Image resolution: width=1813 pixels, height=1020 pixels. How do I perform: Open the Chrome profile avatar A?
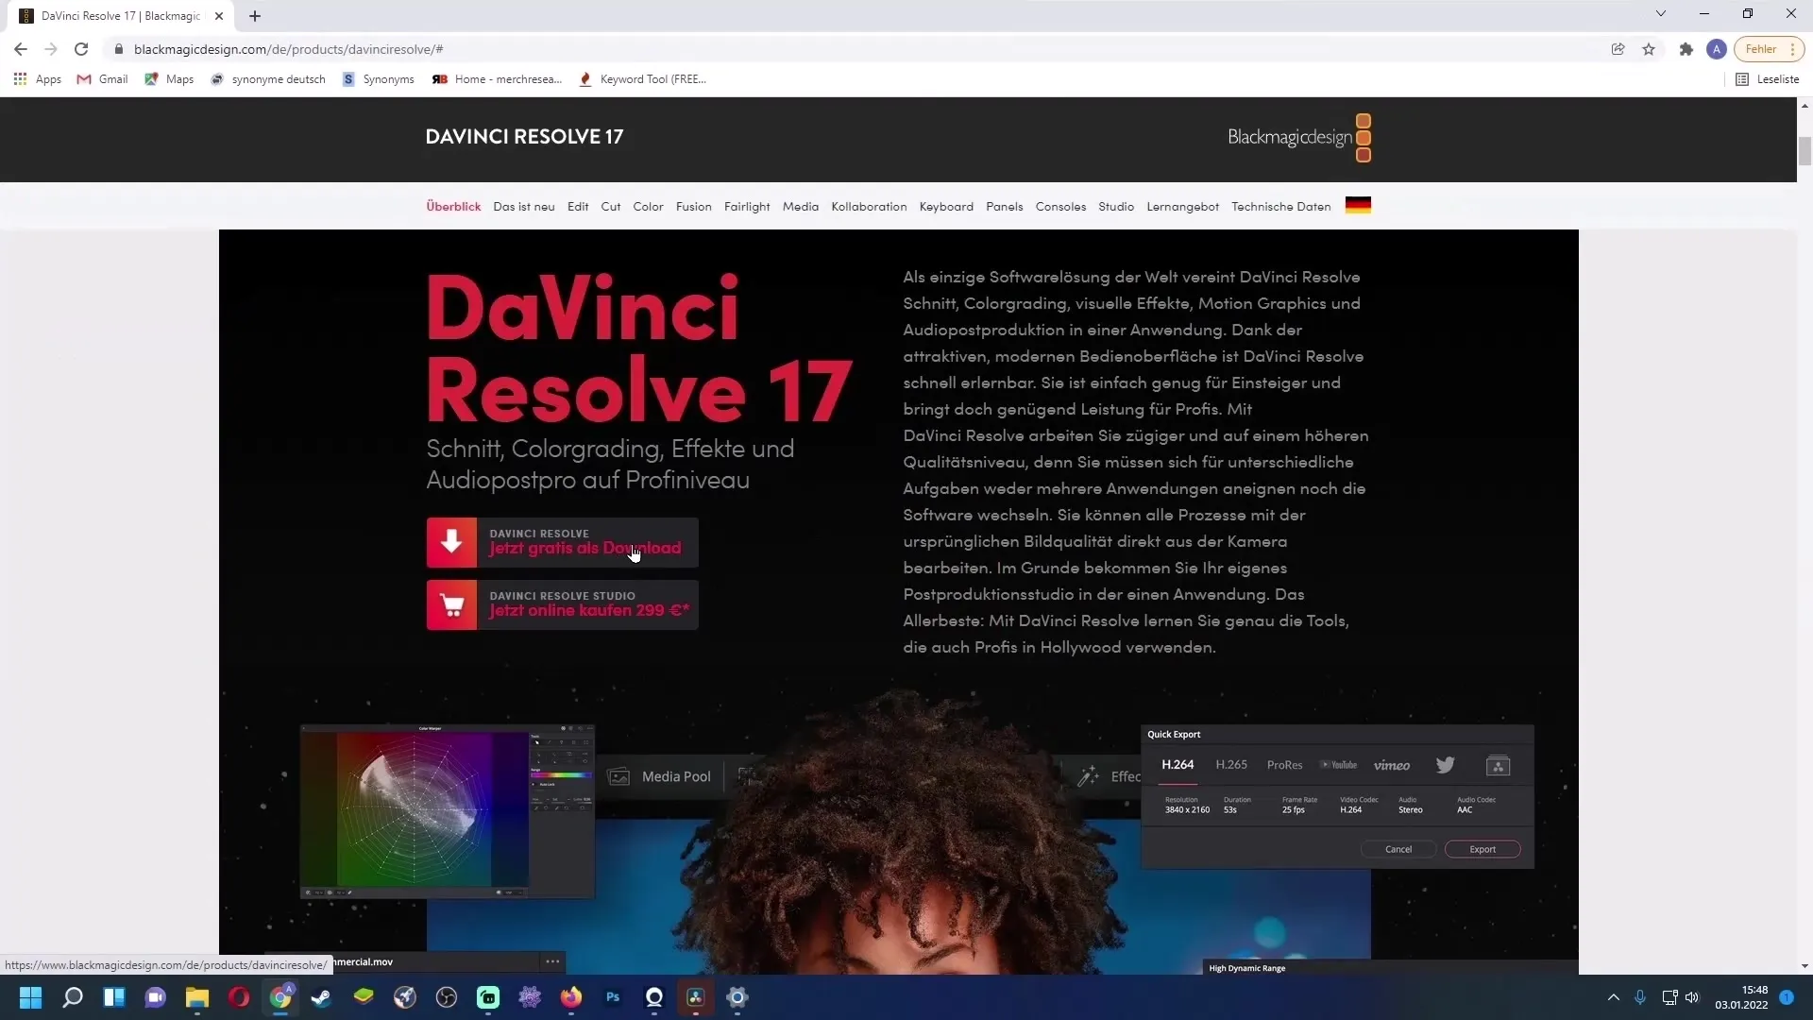(1717, 49)
